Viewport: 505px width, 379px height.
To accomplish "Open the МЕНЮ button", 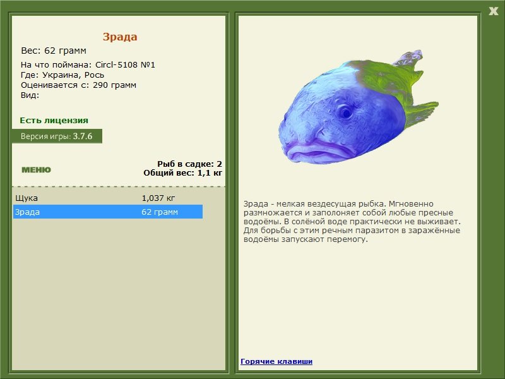I will click(x=36, y=170).
